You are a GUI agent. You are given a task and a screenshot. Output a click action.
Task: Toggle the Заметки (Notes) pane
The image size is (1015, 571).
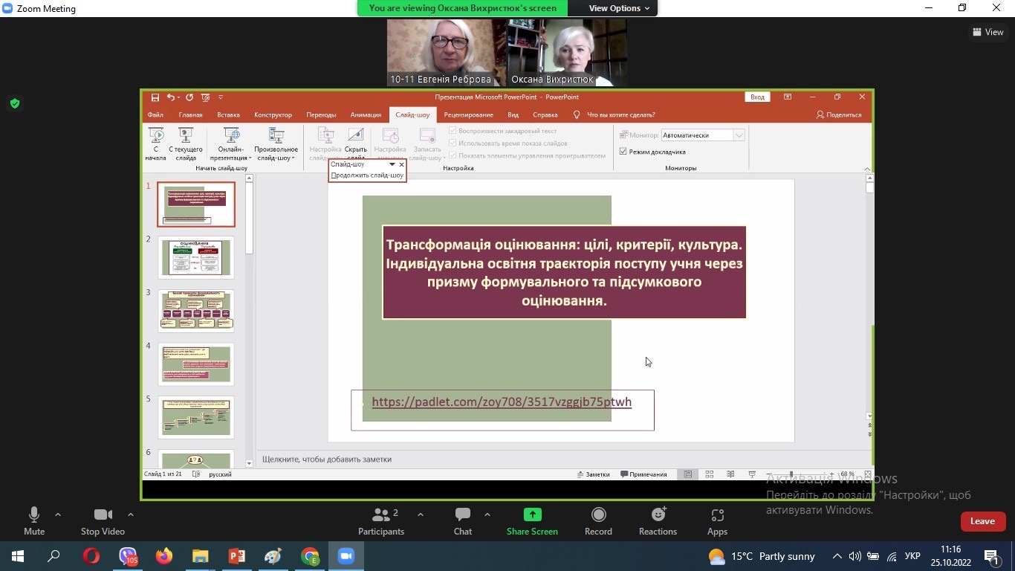point(593,474)
